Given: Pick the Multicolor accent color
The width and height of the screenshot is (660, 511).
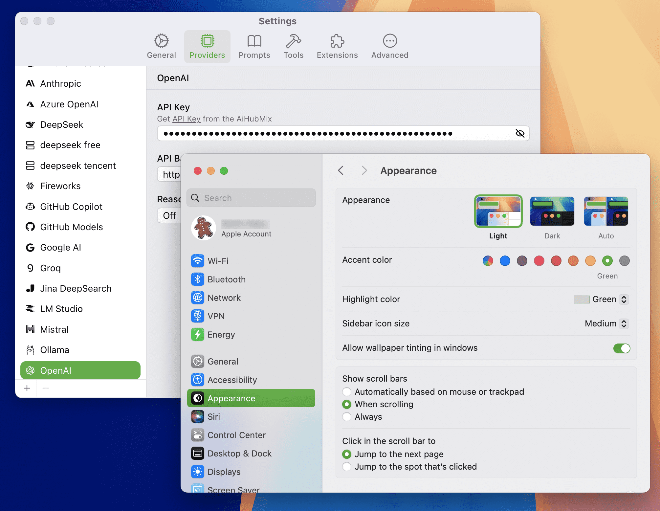Looking at the screenshot, I should (x=488, y=261).
